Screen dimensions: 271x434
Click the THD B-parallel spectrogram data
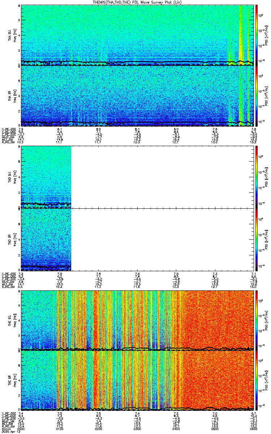[x=46, y=239]
